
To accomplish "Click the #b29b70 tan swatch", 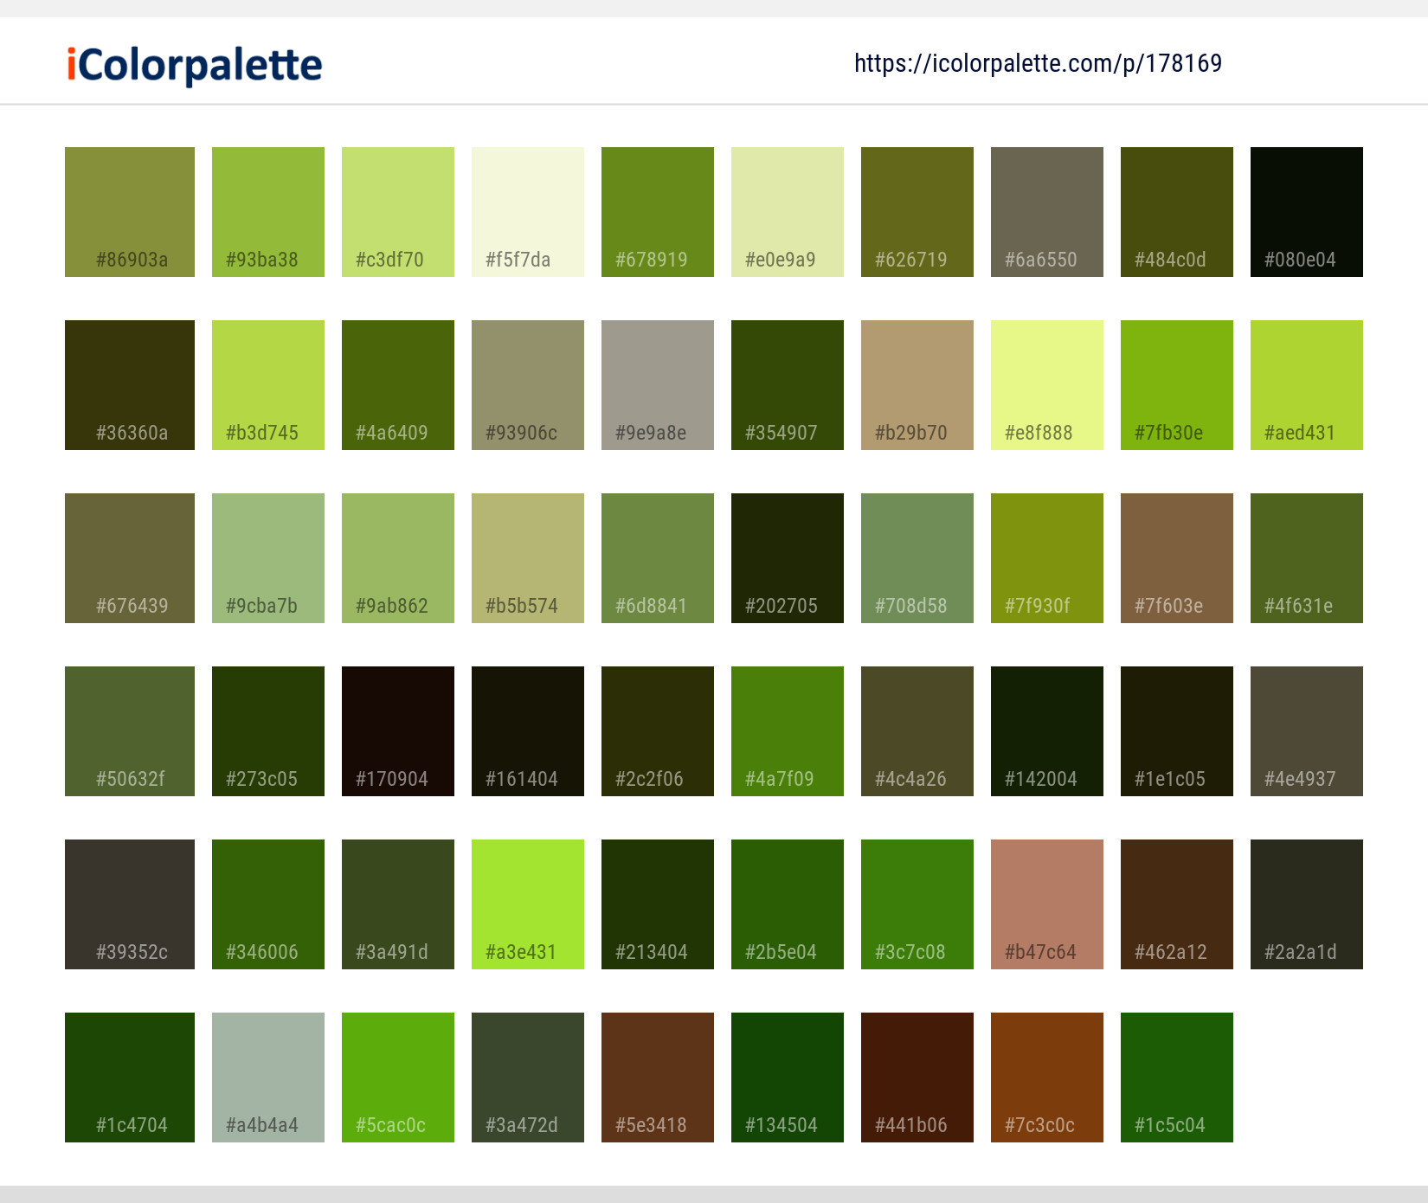I will coord(917,385).
